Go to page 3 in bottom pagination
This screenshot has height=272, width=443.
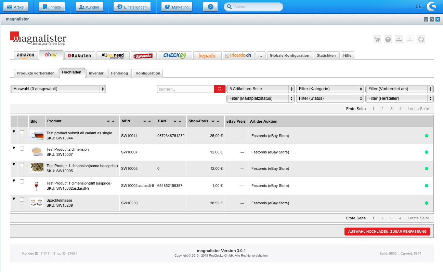(391, 218)
